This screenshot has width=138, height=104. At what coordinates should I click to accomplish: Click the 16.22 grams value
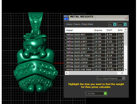pyautogui.click(x=98, y=70)
